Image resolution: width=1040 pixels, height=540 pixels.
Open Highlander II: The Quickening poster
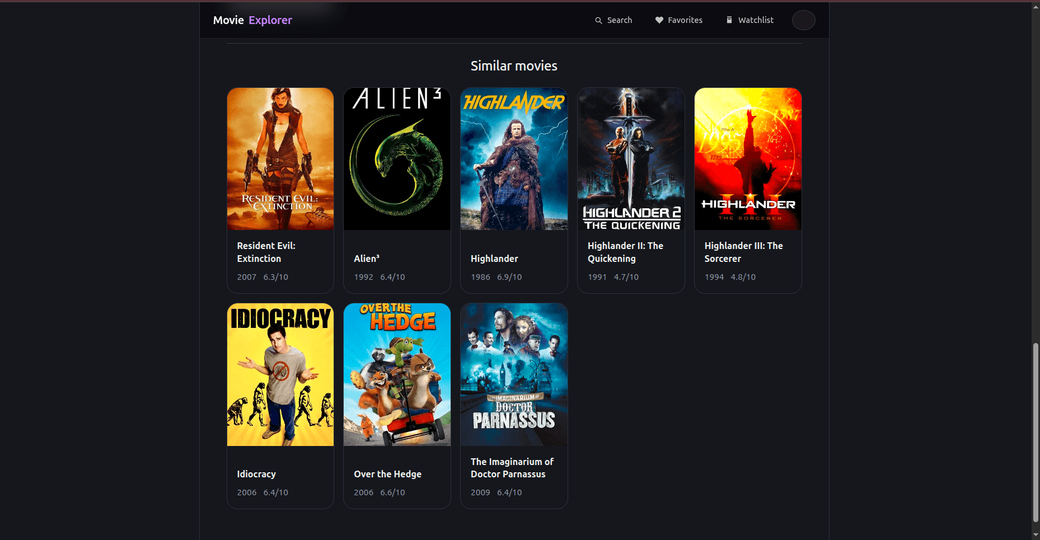point(631,159)
